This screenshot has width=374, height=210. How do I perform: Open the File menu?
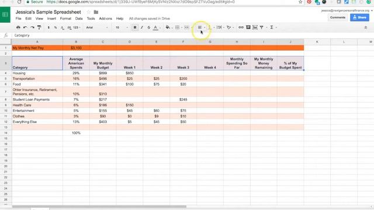click(18, 19)
